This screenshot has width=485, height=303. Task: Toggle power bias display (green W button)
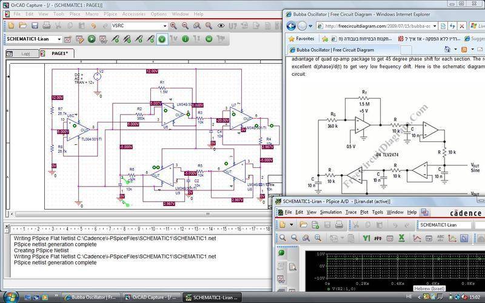point(209,39)
